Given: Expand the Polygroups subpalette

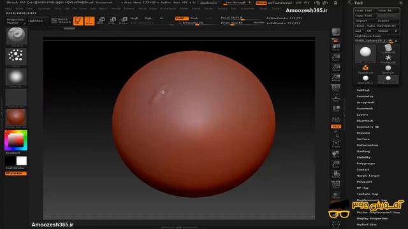Looking at the screenshot, I should 365,163.
